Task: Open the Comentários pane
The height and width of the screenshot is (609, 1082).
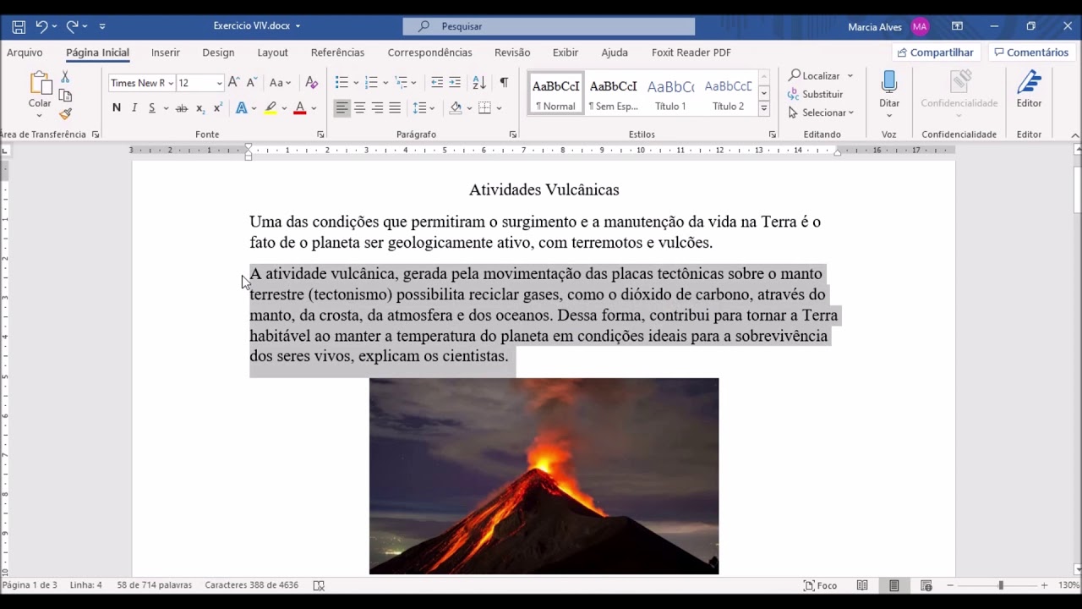Action: point(1031,52)
